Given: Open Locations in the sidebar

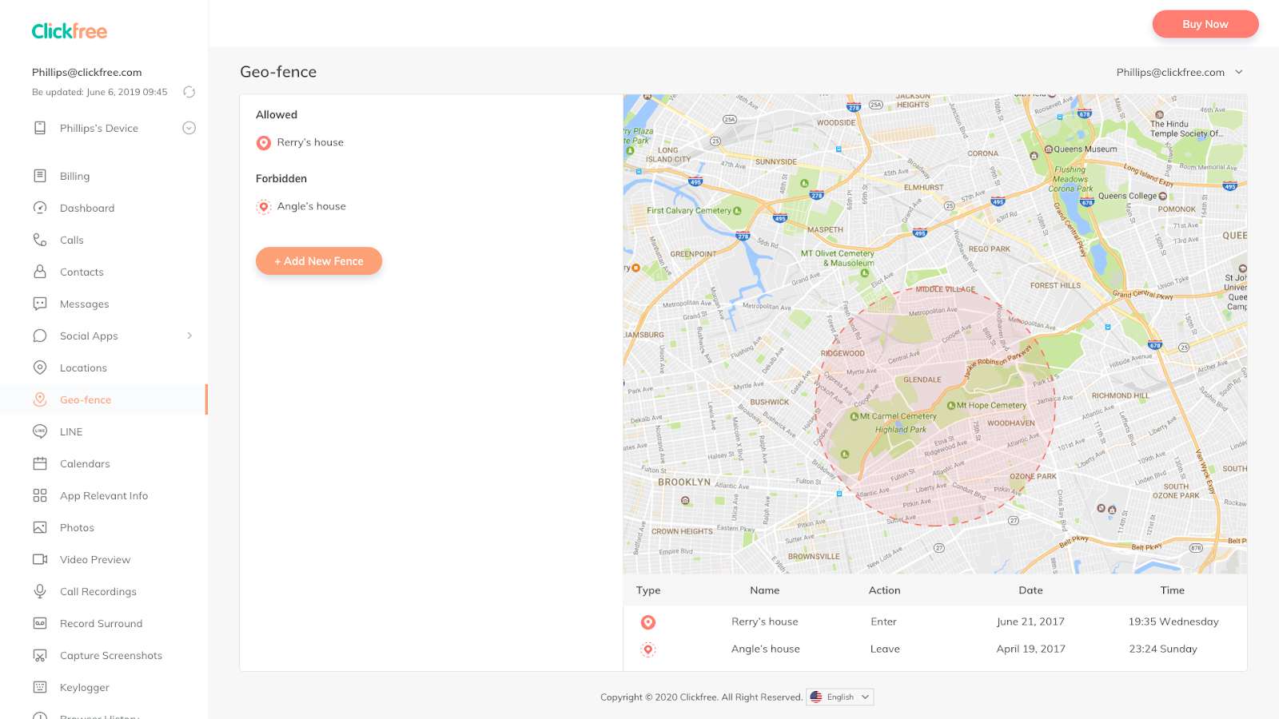Looking at the screenshot, I should click(x=83, y=367).
